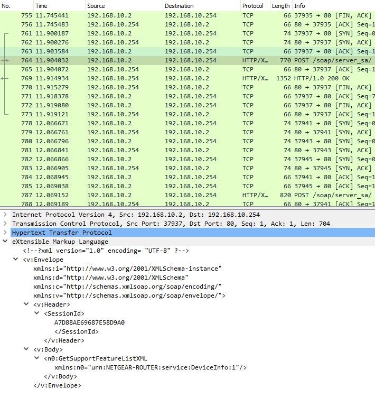
Task: Select the closing /SessionId tag line
Action: point(77,331)
